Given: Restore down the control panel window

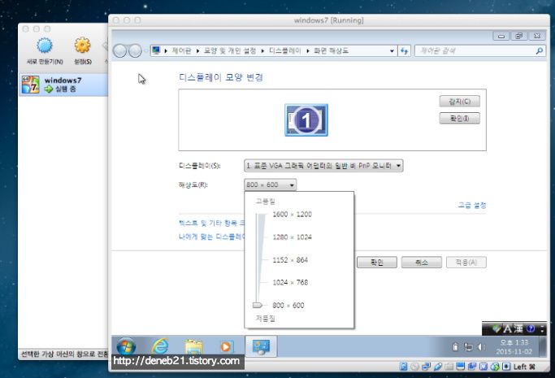Looking at the screenshot, I should pos(519,36).
